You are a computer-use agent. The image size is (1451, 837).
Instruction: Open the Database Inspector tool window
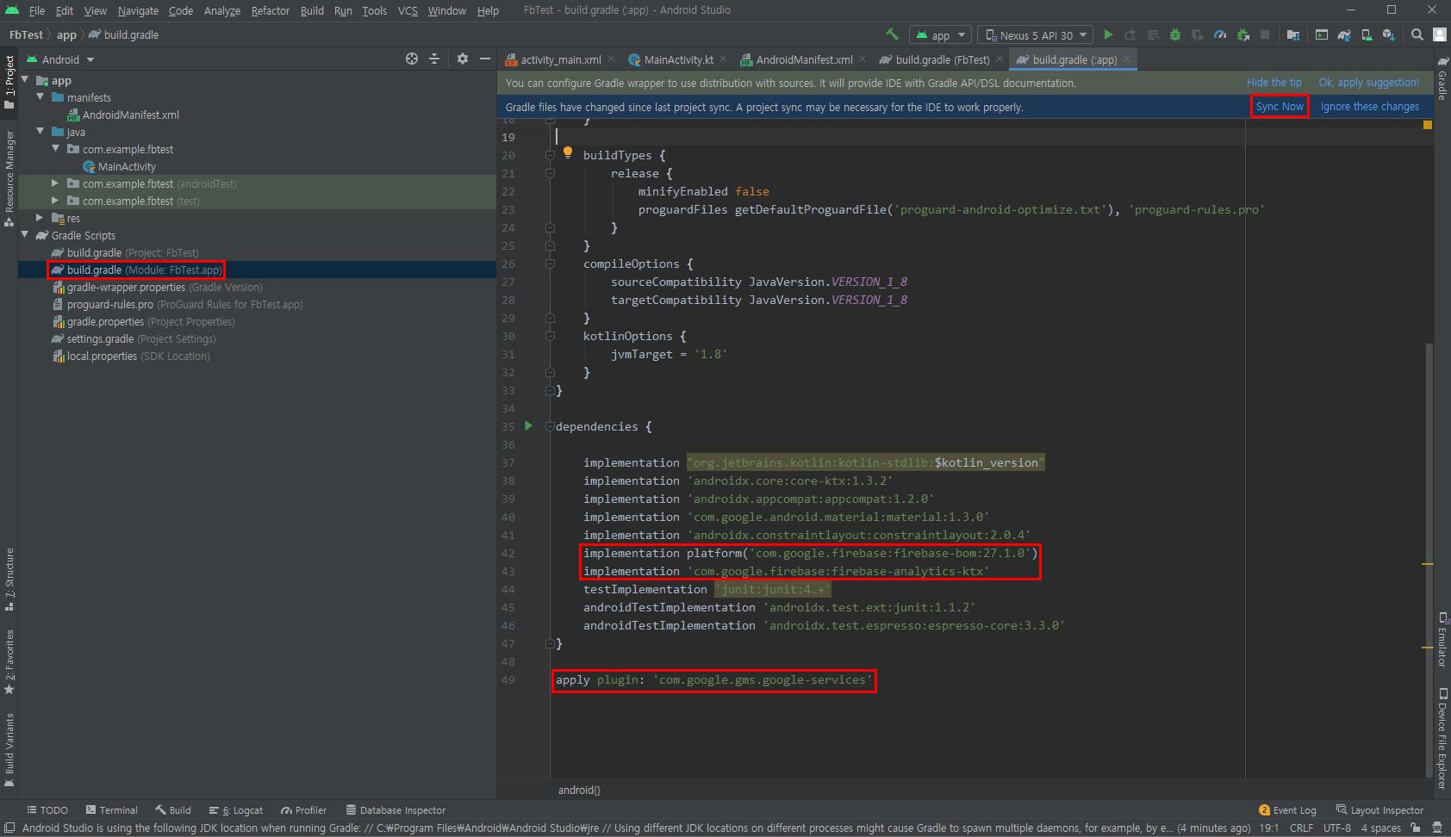pos(395,810)
